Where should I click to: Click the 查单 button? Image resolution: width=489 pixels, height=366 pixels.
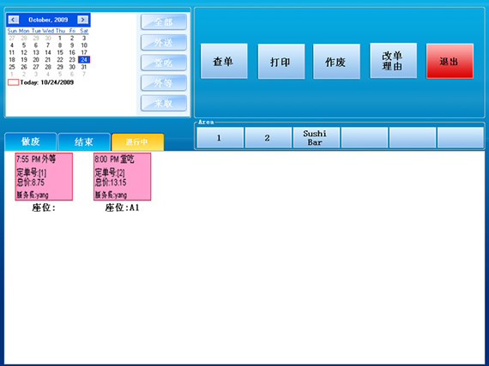click(x=224, y=61)
